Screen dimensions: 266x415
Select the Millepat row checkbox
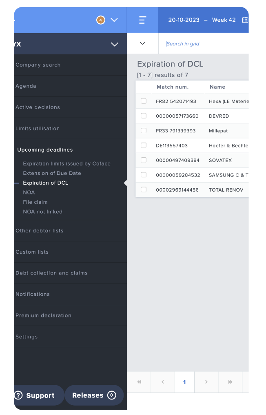coord(144,131)
